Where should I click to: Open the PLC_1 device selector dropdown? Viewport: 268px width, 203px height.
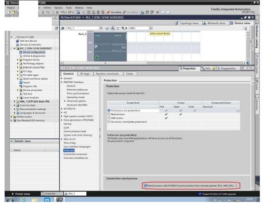[x=101, y=28]
